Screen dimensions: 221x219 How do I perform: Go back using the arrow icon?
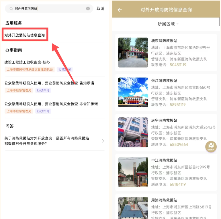[x=120, y=10]
